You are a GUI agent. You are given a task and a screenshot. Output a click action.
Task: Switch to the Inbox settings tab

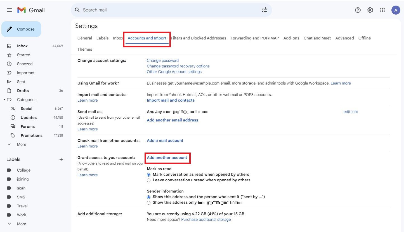point(118,38)
